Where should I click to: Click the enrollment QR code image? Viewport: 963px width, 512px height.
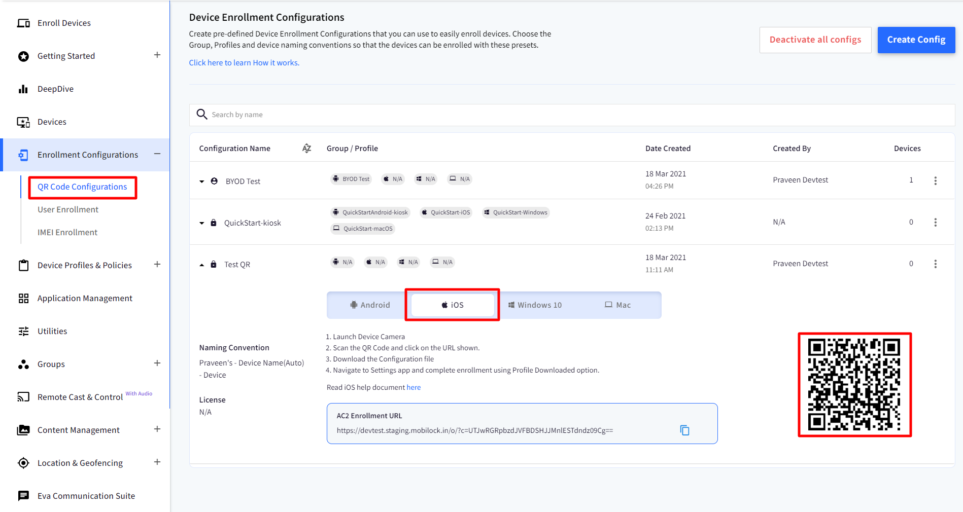pos(854,384)
